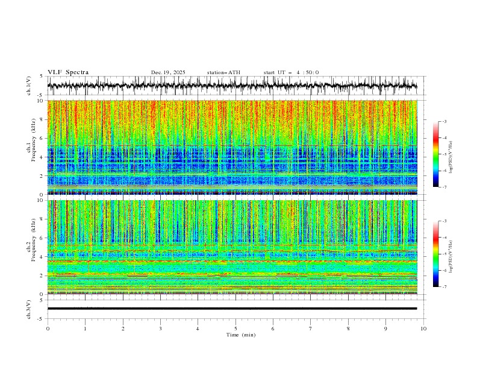The image size is (477, 369).
Task: Click time axis tick label "8"
Action: (x=348, y=329)
